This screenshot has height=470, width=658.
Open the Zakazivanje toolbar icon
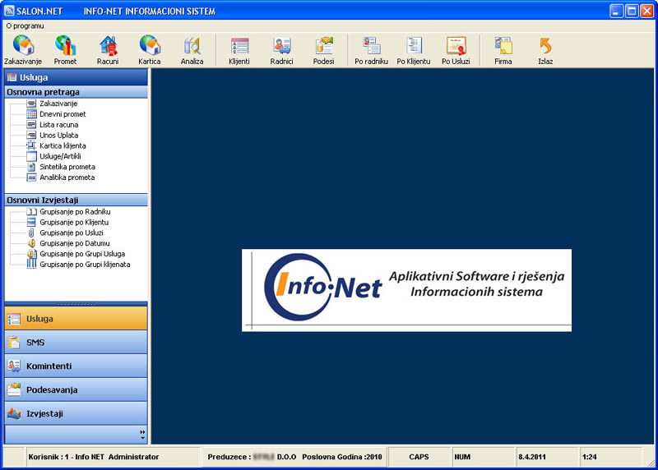[23, 50]
